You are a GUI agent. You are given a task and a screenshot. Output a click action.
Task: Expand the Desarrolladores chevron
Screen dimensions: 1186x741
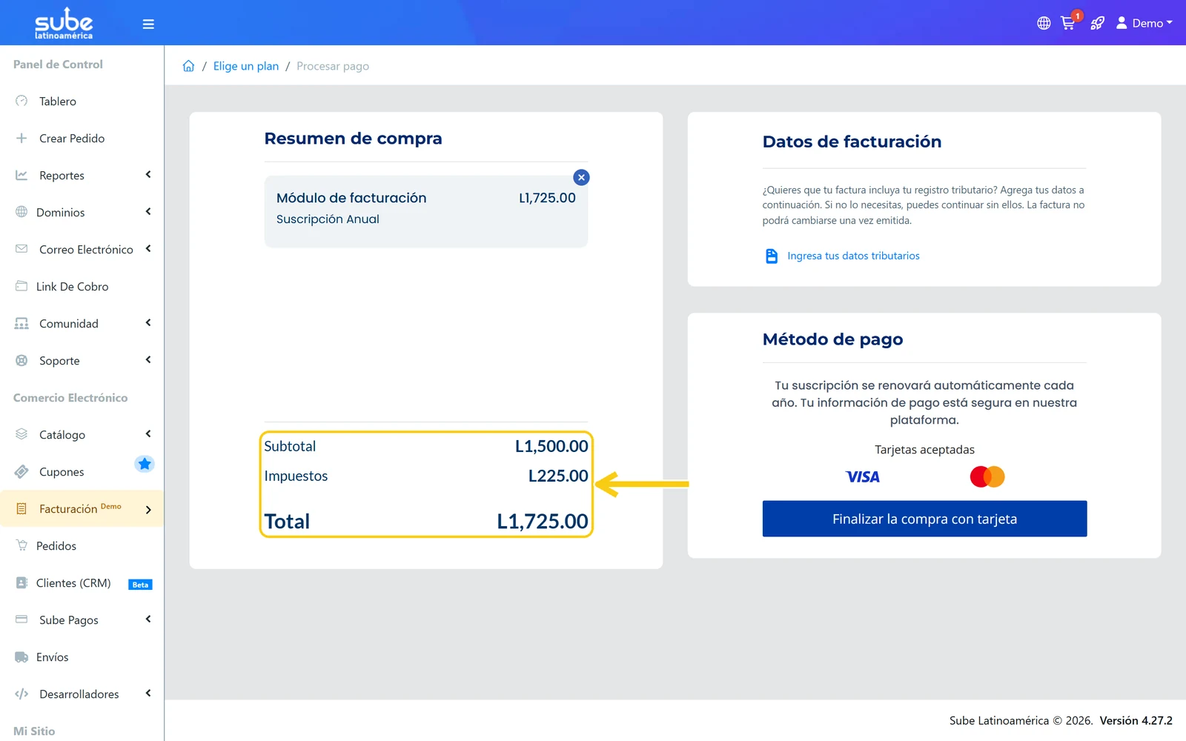[148, 694]
